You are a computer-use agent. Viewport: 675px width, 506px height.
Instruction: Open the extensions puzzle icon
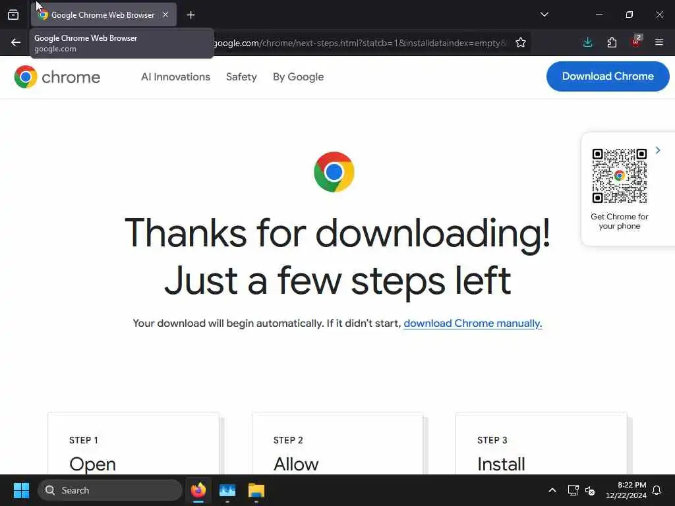[612, 42]
